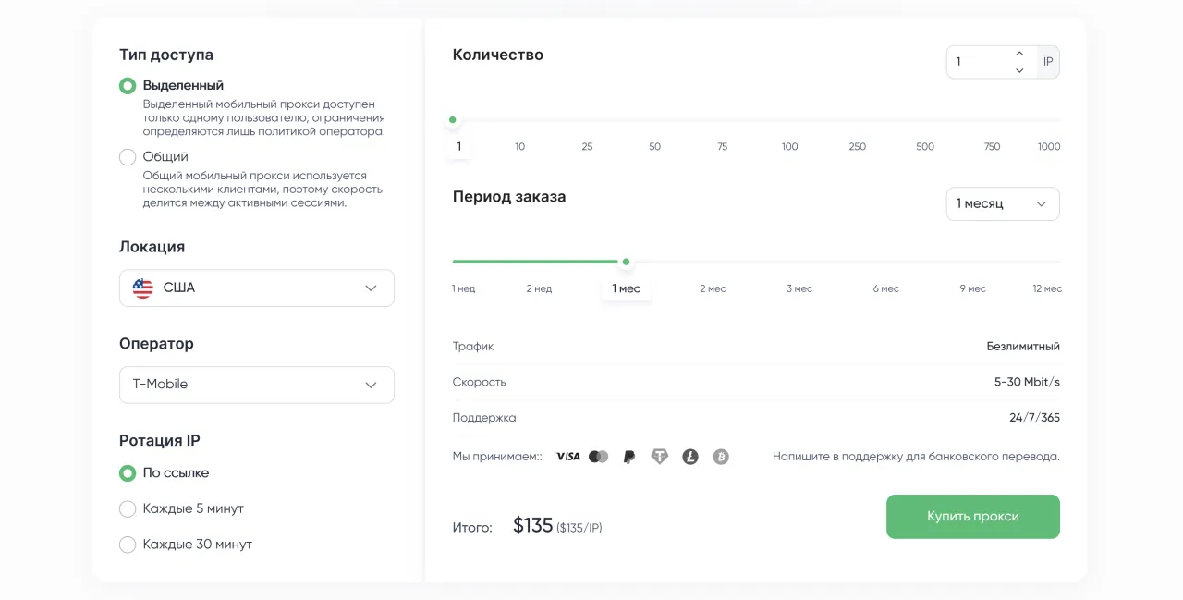Click the USA flag icon
1183x600 pixels.
[143, 288]
